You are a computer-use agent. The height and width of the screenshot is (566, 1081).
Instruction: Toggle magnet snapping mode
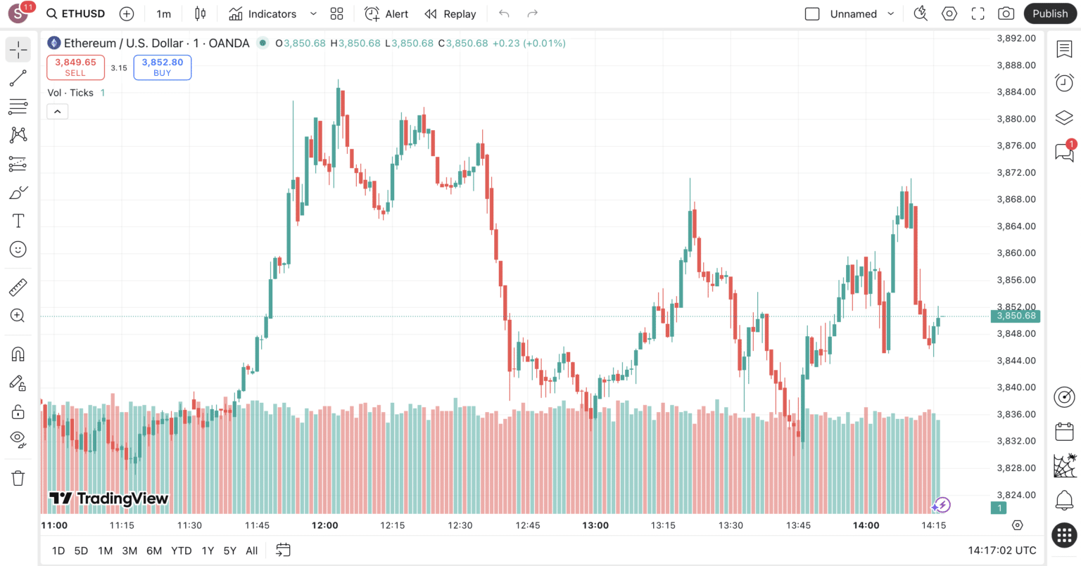[17, 354]
